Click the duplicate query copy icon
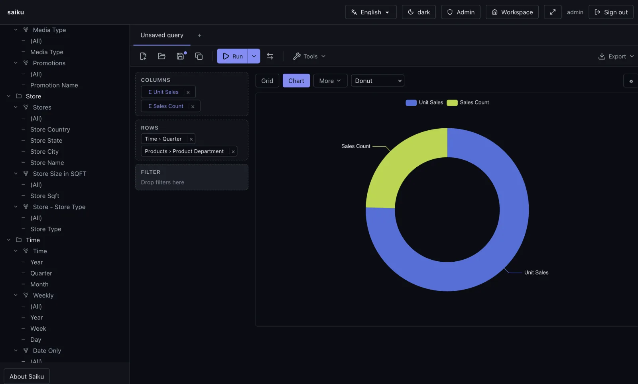Screen dimensions: 638x384 199,56
